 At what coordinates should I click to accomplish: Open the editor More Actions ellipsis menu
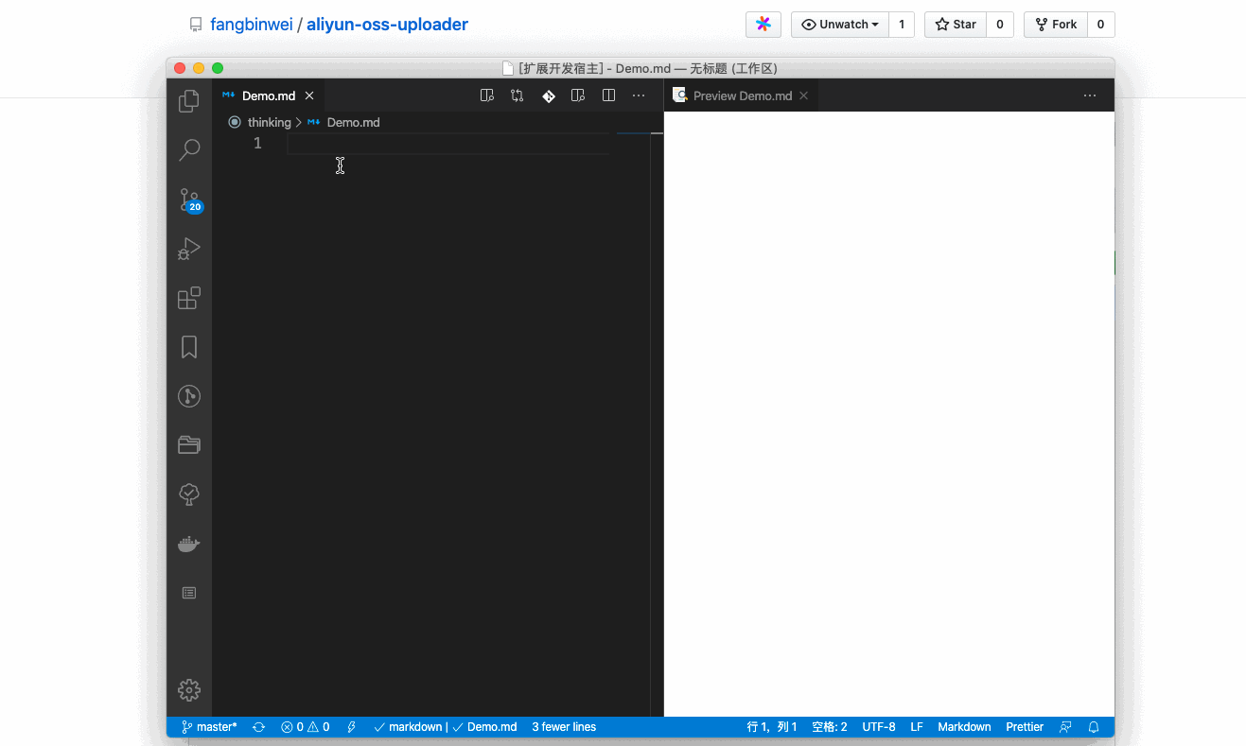coord(639,95)
